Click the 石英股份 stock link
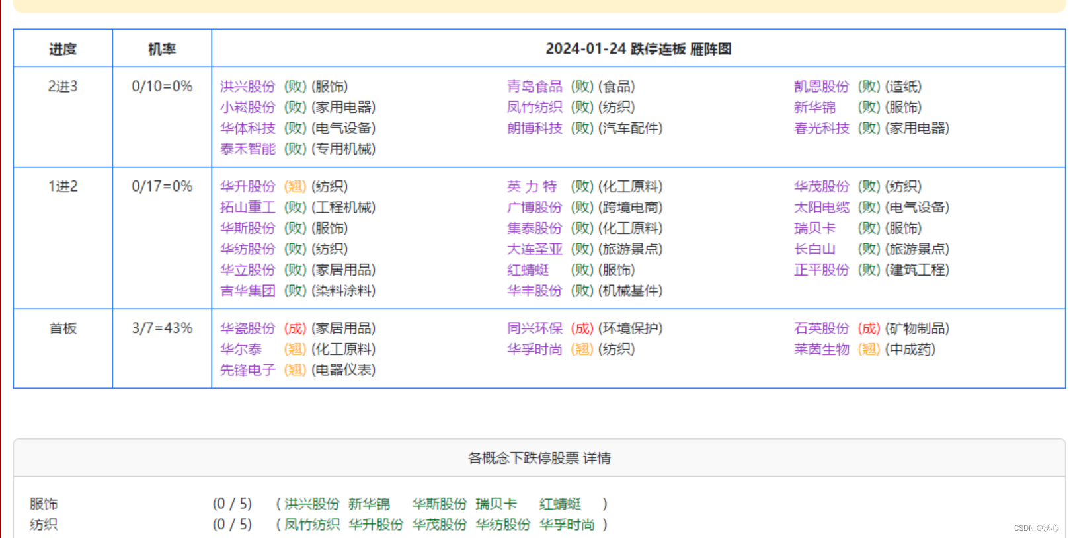This screenshot has height=538, width=1069. (822, 328)
